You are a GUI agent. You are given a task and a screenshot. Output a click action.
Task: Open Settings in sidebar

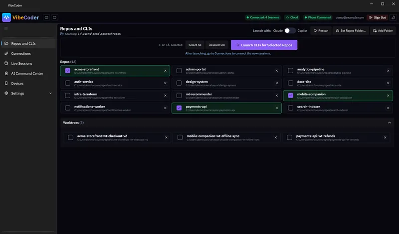pos(28,93)
